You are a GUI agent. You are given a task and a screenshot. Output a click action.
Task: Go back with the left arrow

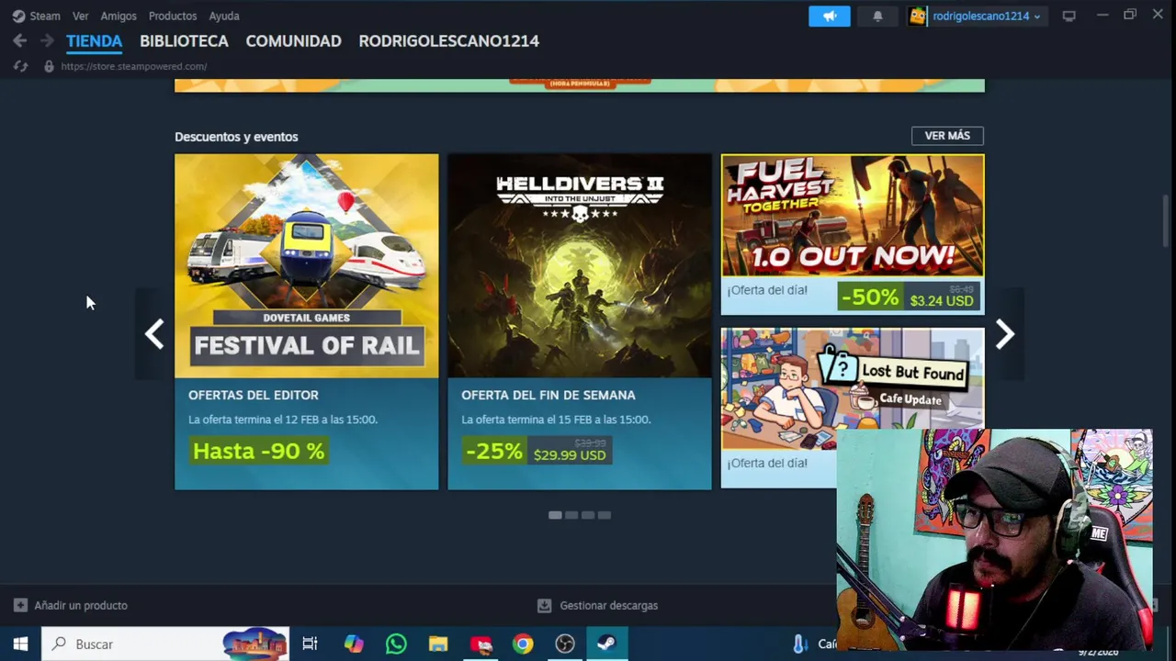point(19,40)
